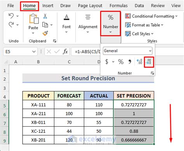Open the Font group button
The width and height of the screenshot is (184, 151).
click(66, 24)
